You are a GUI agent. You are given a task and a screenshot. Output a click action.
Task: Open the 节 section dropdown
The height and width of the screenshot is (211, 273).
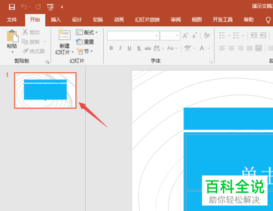[85, 51]
